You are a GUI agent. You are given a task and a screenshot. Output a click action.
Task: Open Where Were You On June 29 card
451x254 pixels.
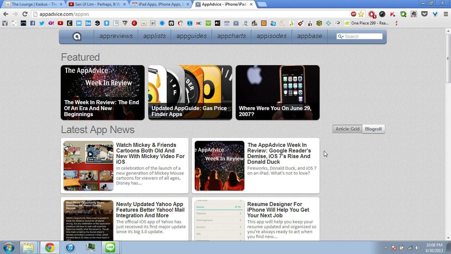click(x=278, y=92)
